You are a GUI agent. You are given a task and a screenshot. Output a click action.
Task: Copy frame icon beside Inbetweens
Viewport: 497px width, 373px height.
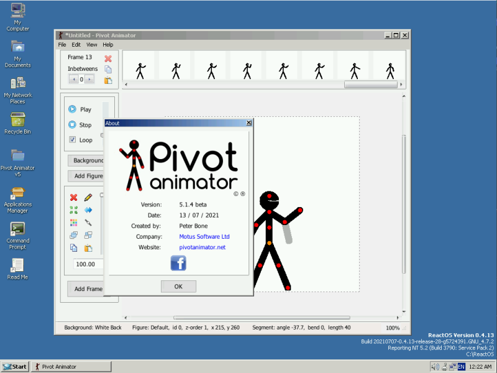[108, 69]
